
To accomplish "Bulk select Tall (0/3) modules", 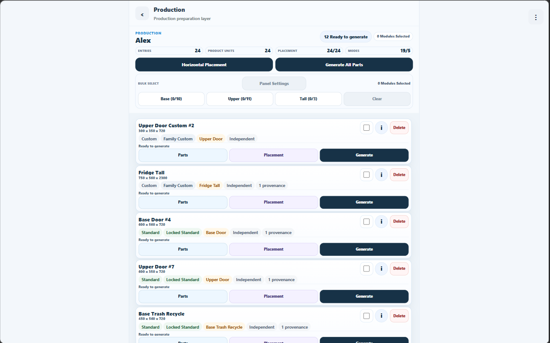I will (308, 99).
